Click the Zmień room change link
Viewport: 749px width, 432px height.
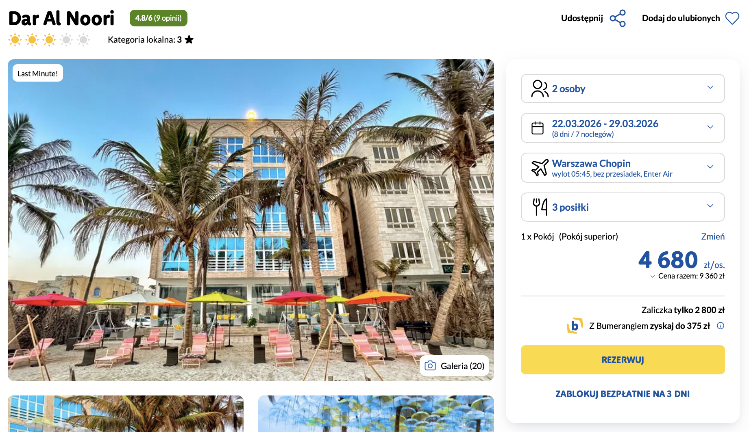pos(713,237)
